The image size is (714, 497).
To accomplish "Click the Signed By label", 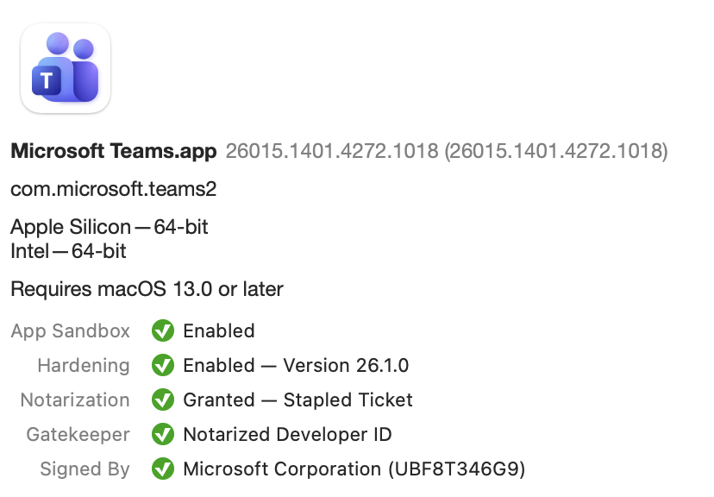I will (85, 469).
